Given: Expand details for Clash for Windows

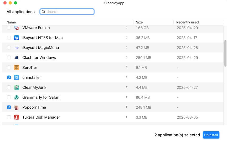Looking at the screenshot, I should pyautogui.click(x=126, y=58).
